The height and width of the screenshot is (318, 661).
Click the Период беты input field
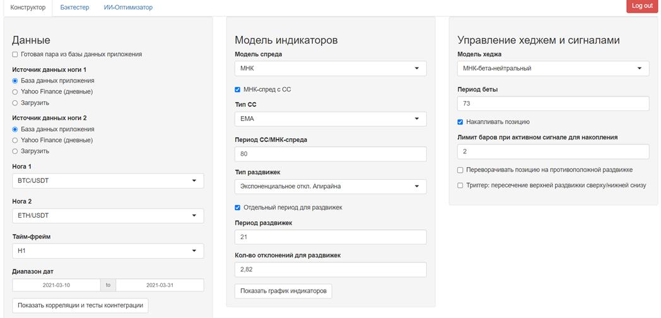click(553, 103)
